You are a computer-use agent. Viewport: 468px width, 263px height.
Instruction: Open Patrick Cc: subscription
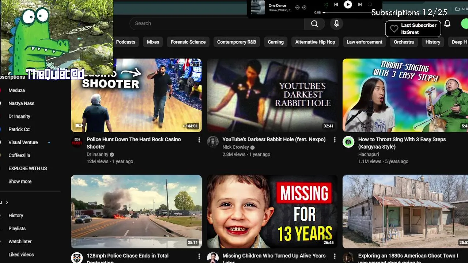(x=19, y=129)
